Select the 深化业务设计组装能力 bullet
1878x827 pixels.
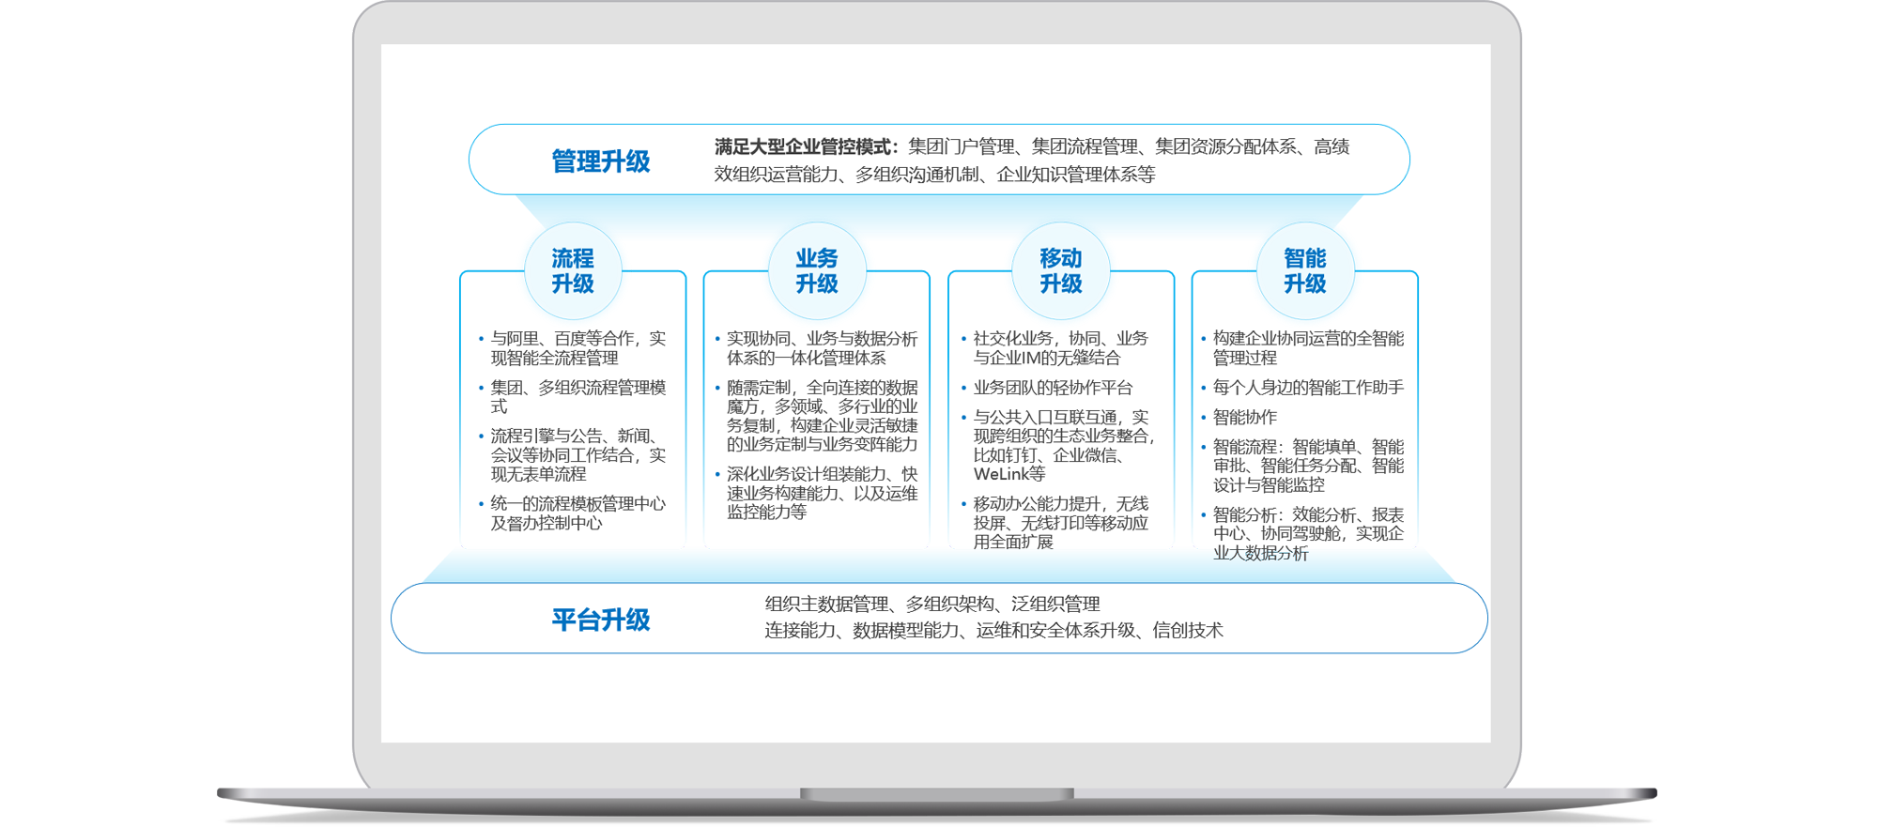[x=822, y=493]
